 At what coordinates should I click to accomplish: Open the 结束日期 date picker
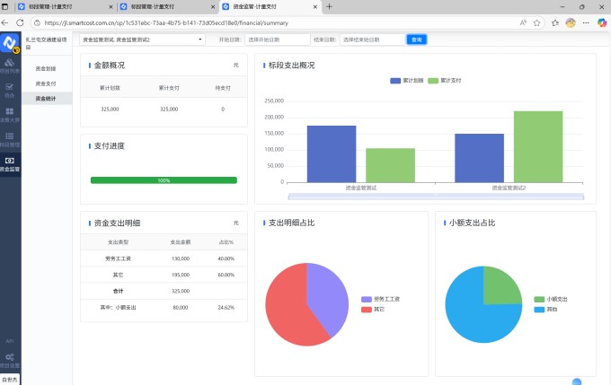(368, 39)
